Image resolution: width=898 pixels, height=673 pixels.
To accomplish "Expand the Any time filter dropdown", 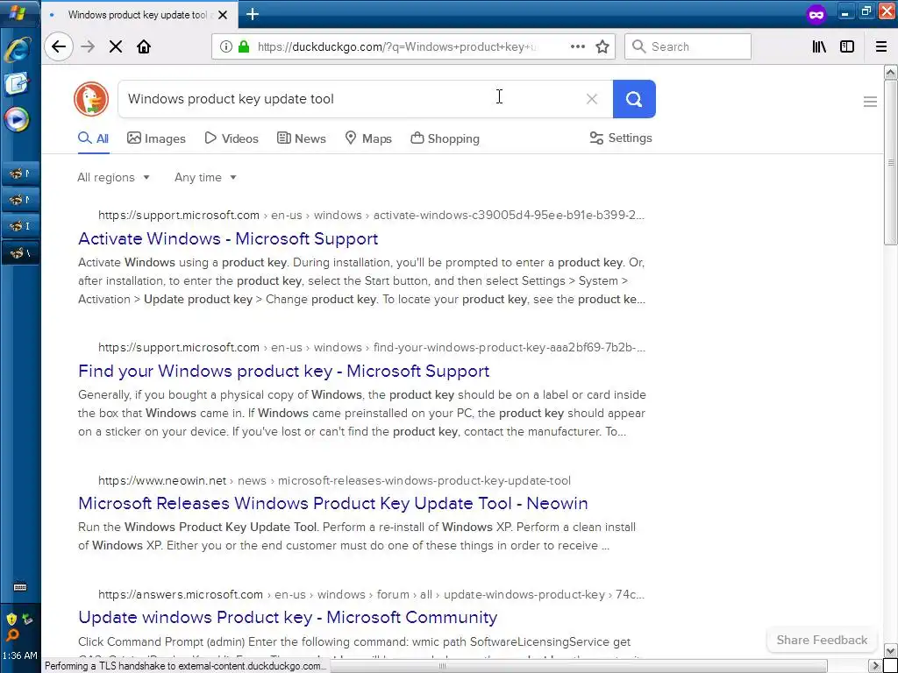I will click(205, 177).
